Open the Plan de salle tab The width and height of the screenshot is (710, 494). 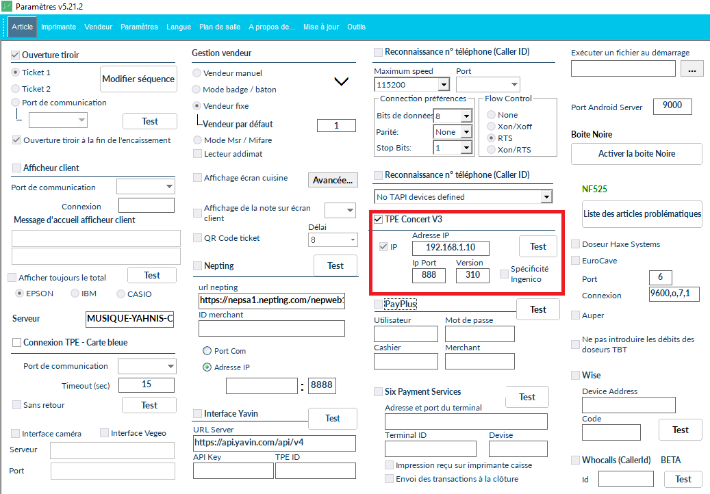click(219, 27)
